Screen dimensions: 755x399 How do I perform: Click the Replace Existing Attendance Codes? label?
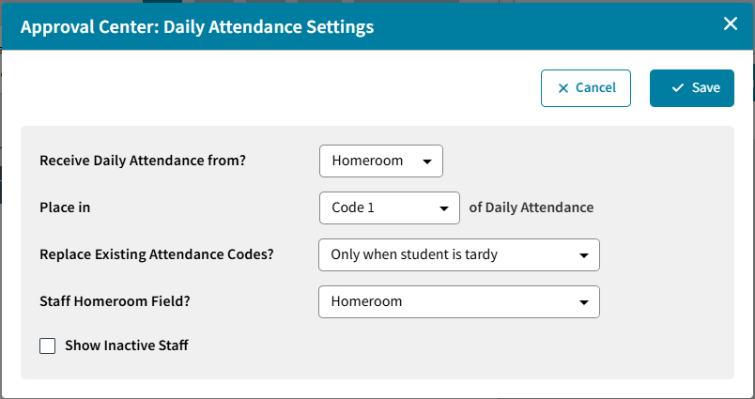[157, 254]
